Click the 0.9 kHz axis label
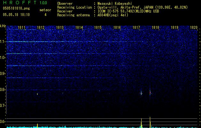 point(3,74)
